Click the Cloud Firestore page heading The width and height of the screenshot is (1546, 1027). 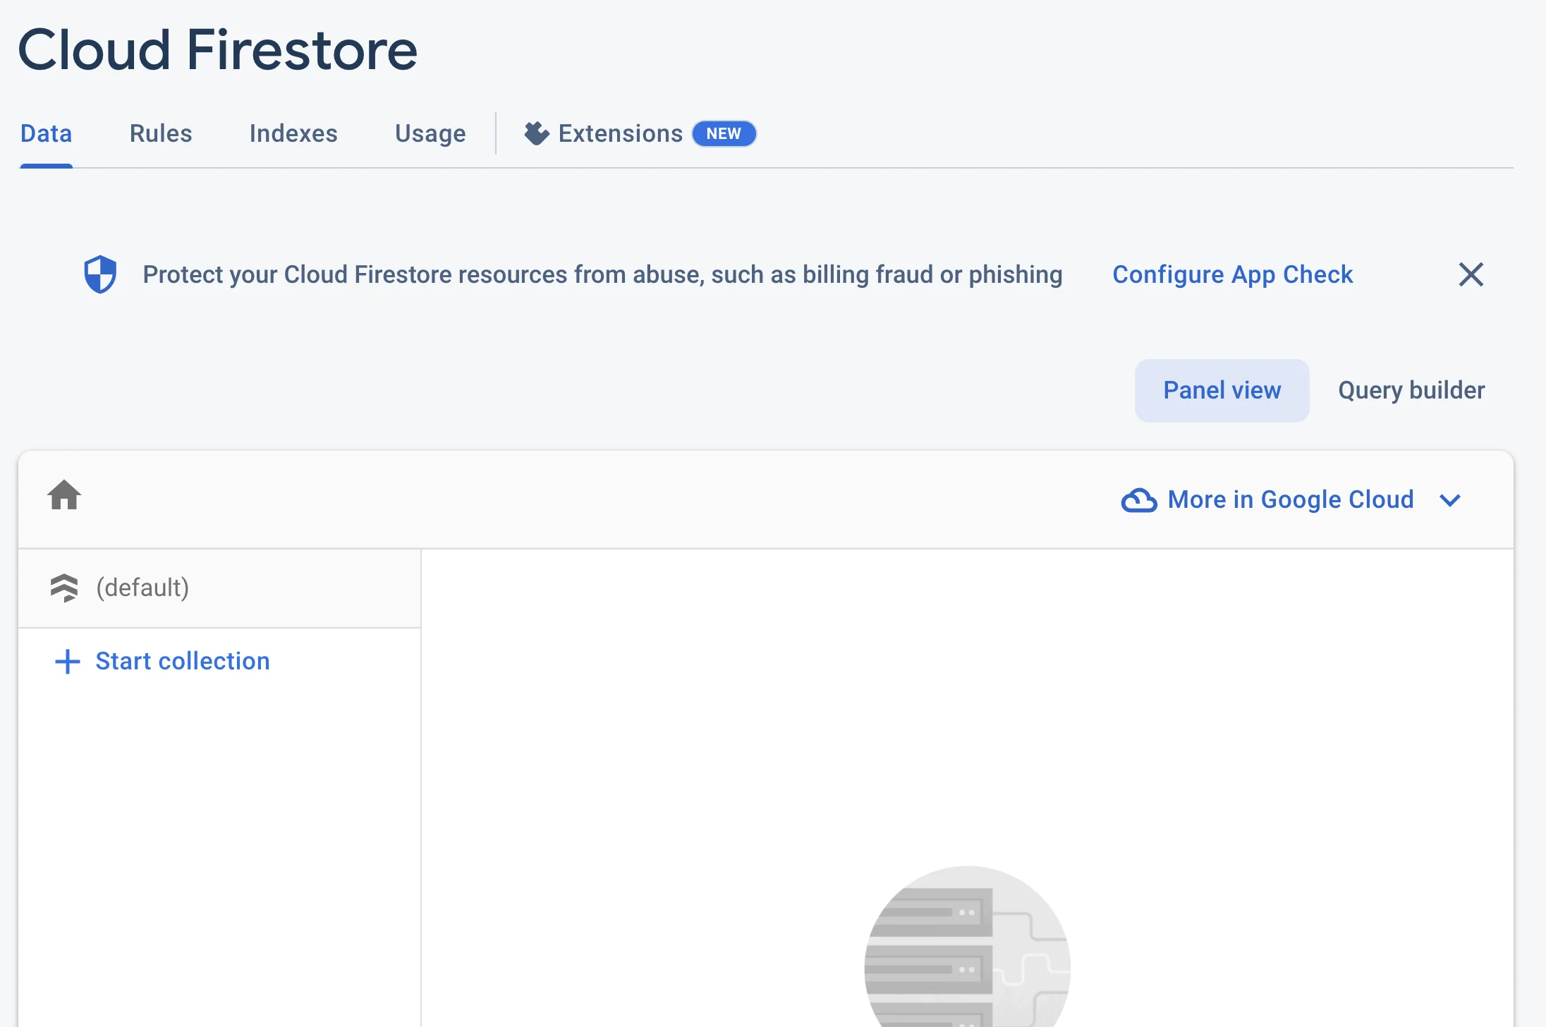[x=218, y=50]
